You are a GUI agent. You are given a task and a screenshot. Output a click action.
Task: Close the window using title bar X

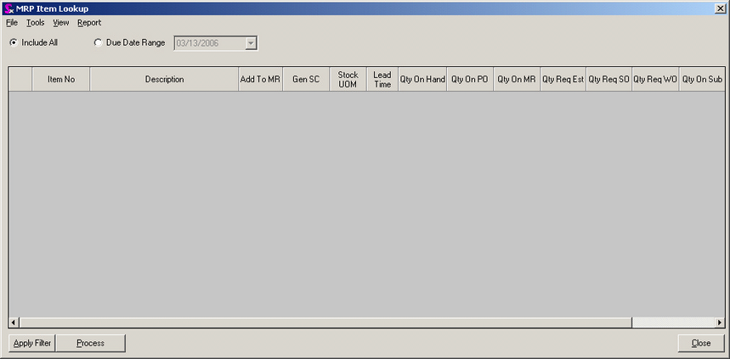coord(721,8)
